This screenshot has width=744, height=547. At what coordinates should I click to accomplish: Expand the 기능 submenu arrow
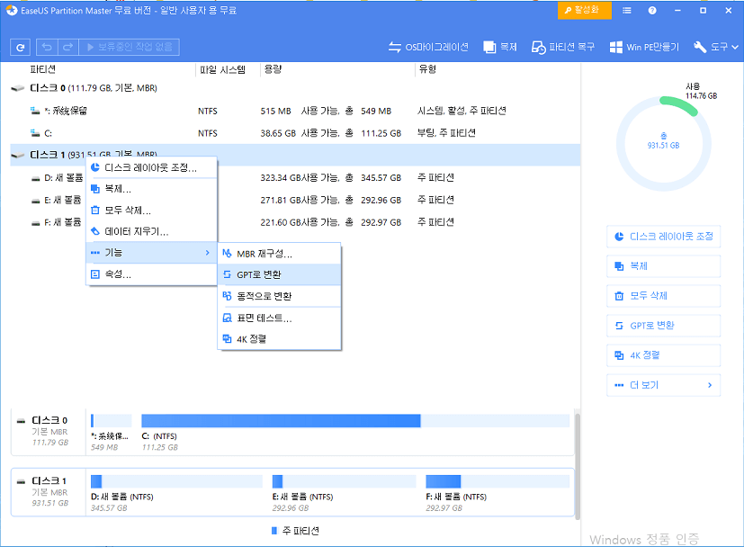click(x=208, y=254)
